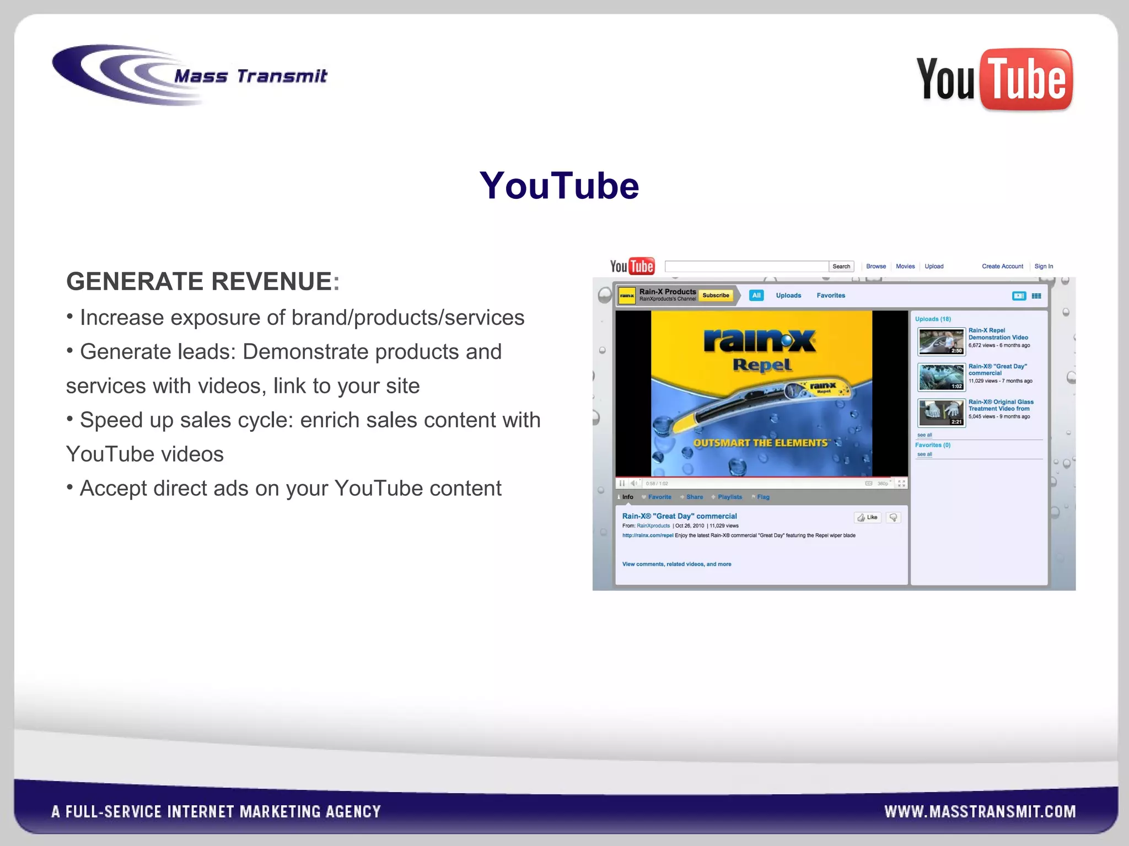Click Share under the video player

pos(691,497)
